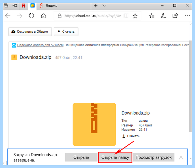The image size is (195, 168).
Task: Click the Downloads.zip name beside thumbnail
Action: (136, 113)
